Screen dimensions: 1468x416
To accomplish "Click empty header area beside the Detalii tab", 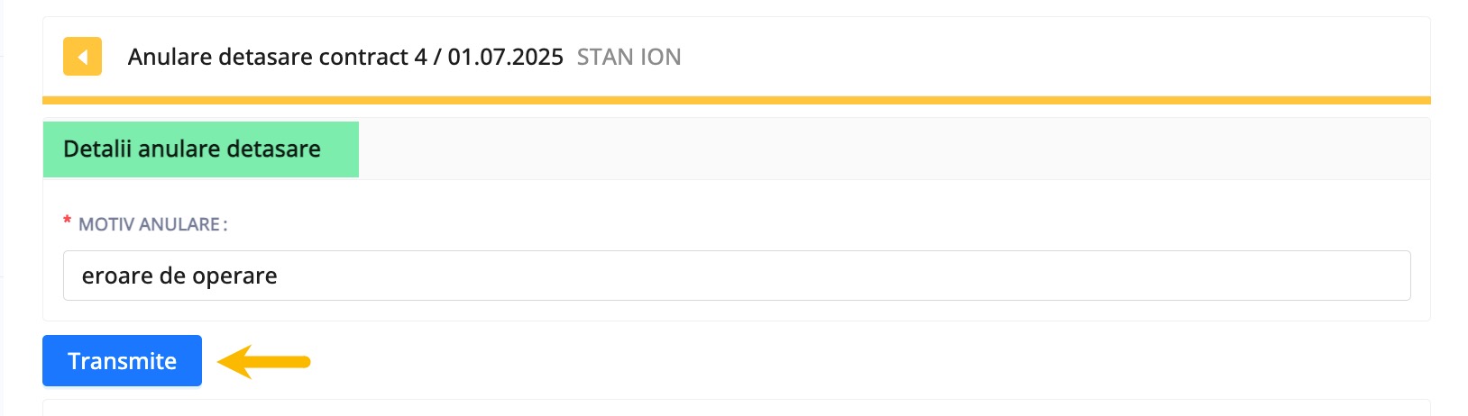I will click(894, 149).
